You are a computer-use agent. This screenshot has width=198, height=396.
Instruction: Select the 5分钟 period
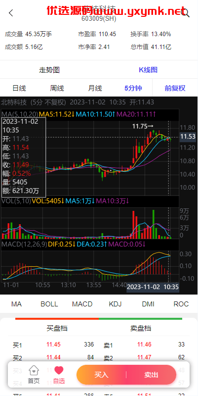tap(133, 88)
